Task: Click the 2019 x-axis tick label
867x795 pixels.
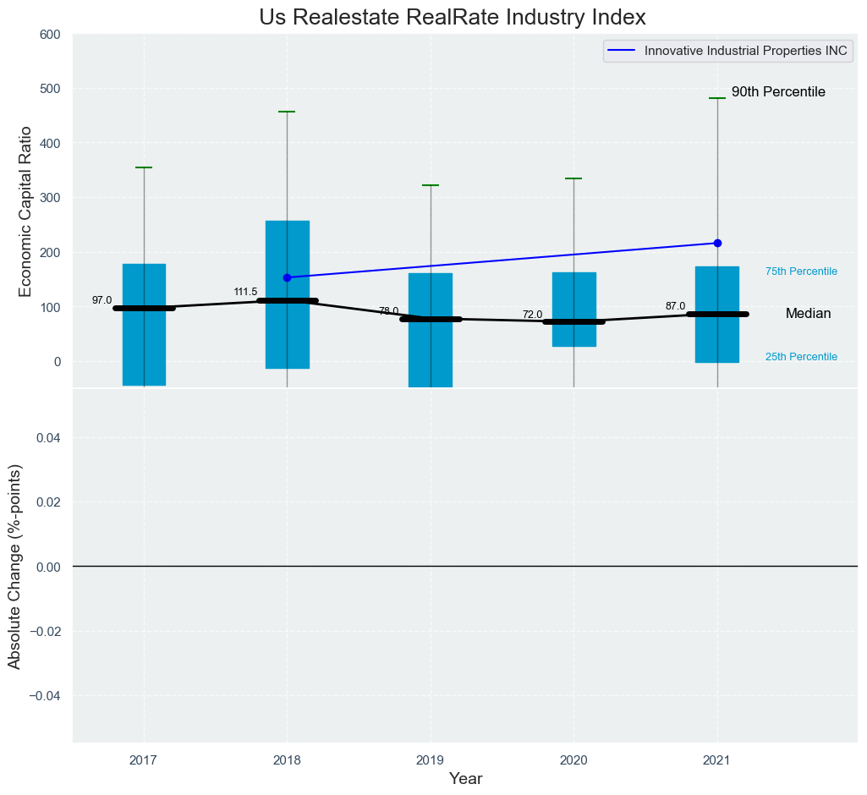Action: [431, 760]
